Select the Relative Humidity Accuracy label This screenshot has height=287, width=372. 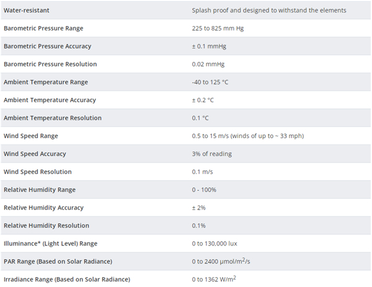pos(43,208)
